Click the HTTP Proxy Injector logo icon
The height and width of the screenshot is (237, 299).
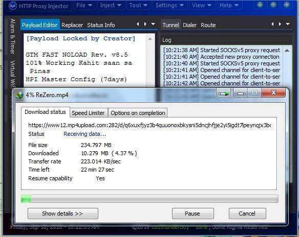click(x=13, y=6)
